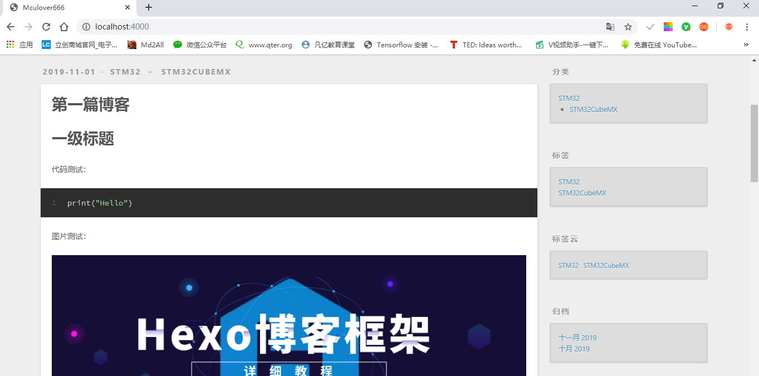Click the localhost:4000 address bar
This screenshot has height=376, width=759.
pyautogui.click(x=340, y=27)
